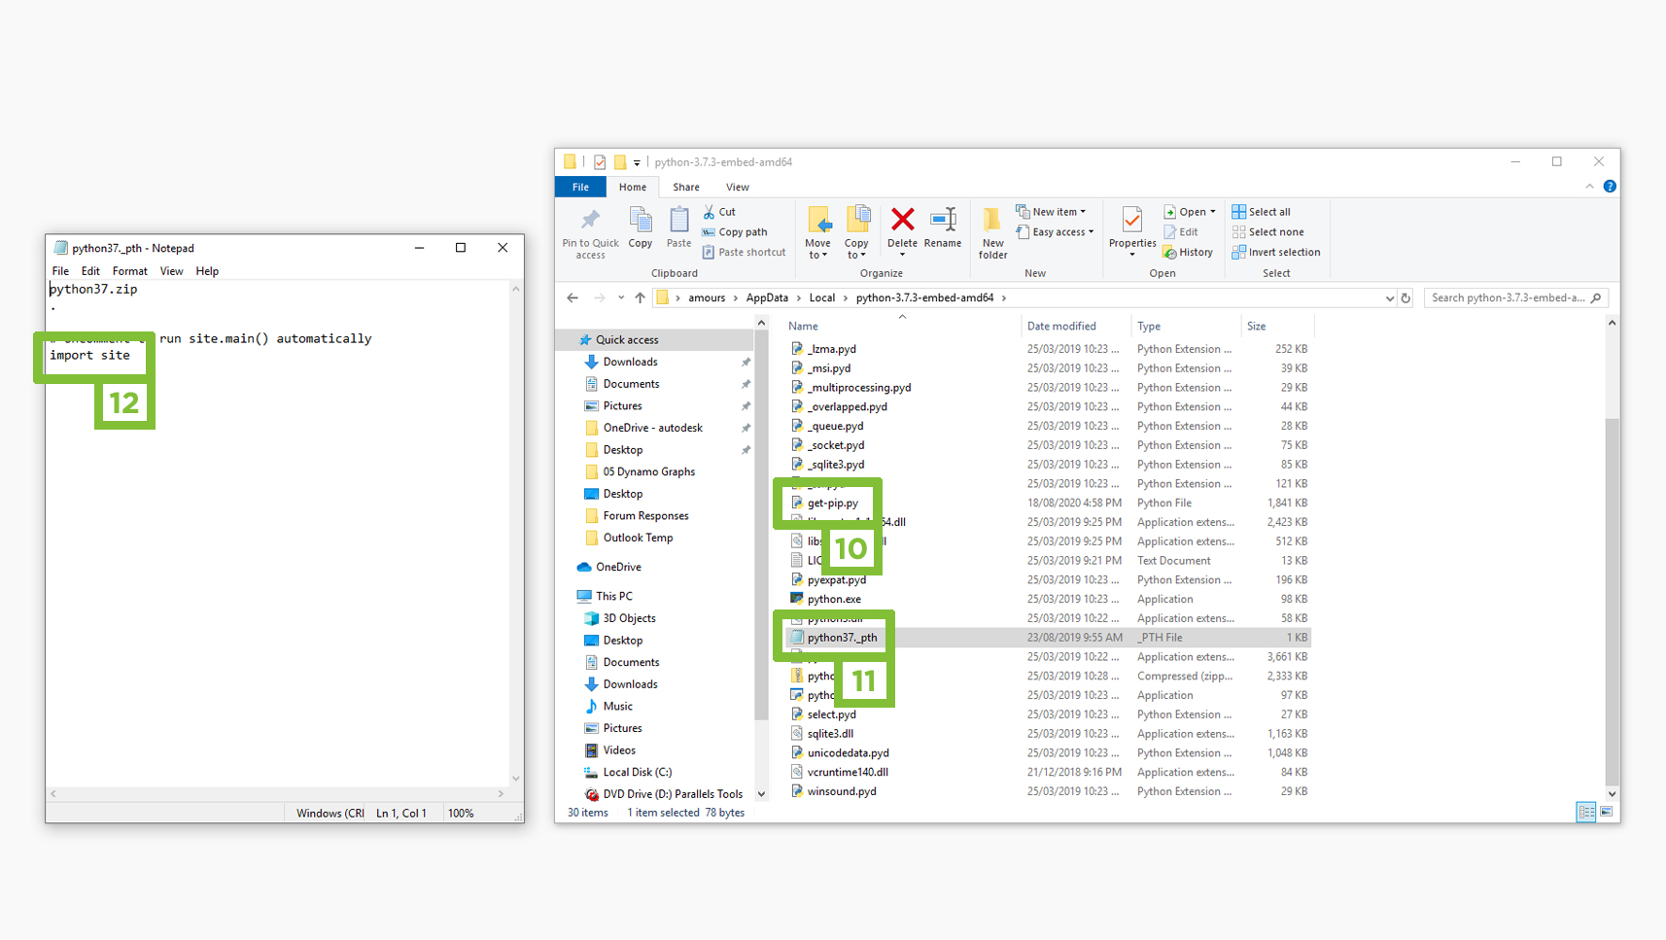This screenshot has height=940, width=1666.
Task: Switch to the View tab
Action: point(737,187)
